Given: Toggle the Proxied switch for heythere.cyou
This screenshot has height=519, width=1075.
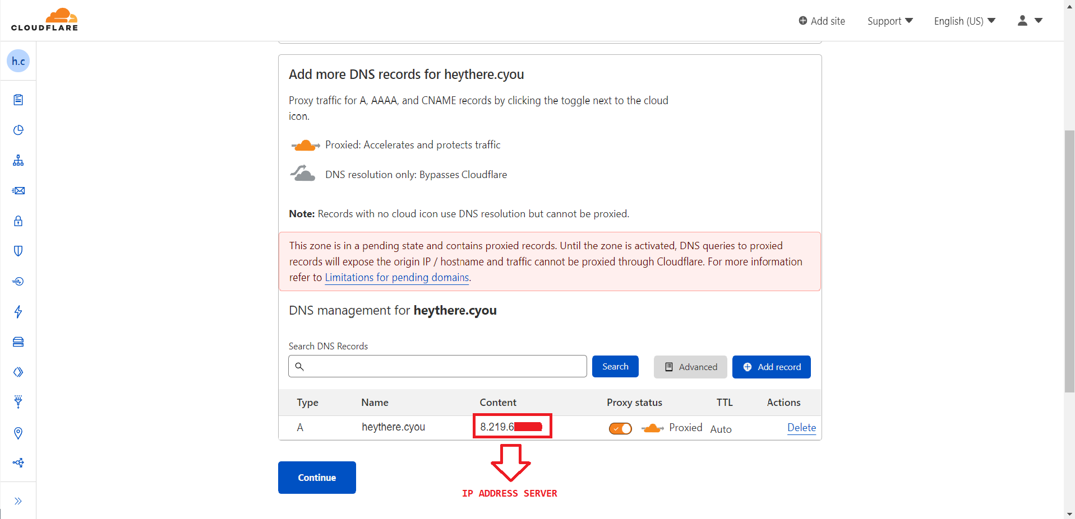Looking at the screenshot, I should coord(620,428).
